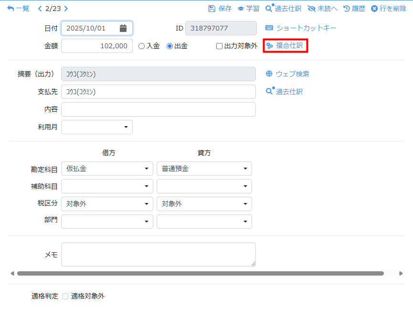Select the 出金 radio button
Viewport: 413px width, 320px height.
169,46
